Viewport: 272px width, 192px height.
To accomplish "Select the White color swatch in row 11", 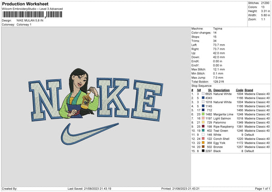I will (x=203, y=134).
